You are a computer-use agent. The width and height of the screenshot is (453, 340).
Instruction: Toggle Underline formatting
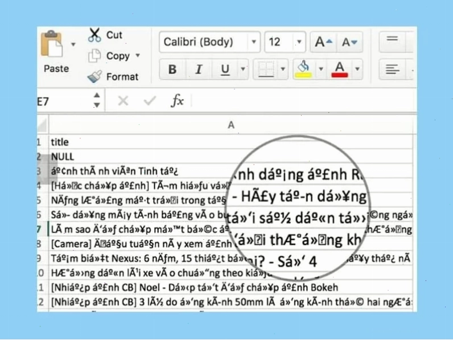[225, 69]
